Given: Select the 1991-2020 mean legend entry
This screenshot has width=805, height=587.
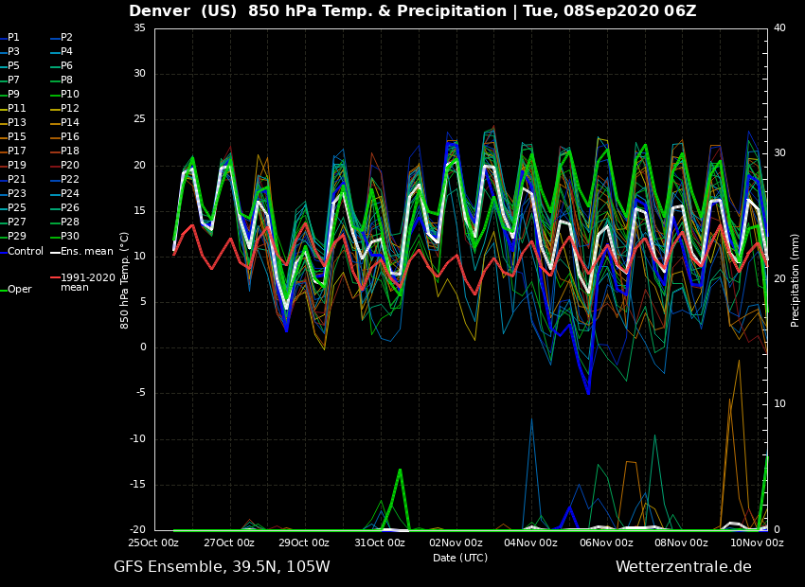Looking at the screenshot, I should [x=87, y=282].
